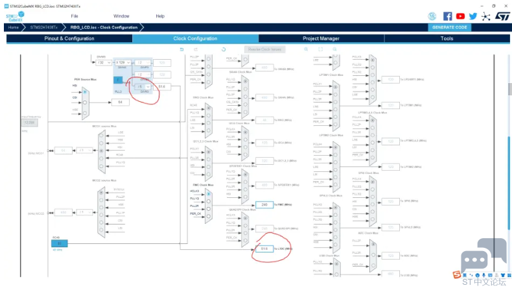Click the Sogou input method S icon
Viewport: 512px width, 292px height.
(x=457, y=274)
